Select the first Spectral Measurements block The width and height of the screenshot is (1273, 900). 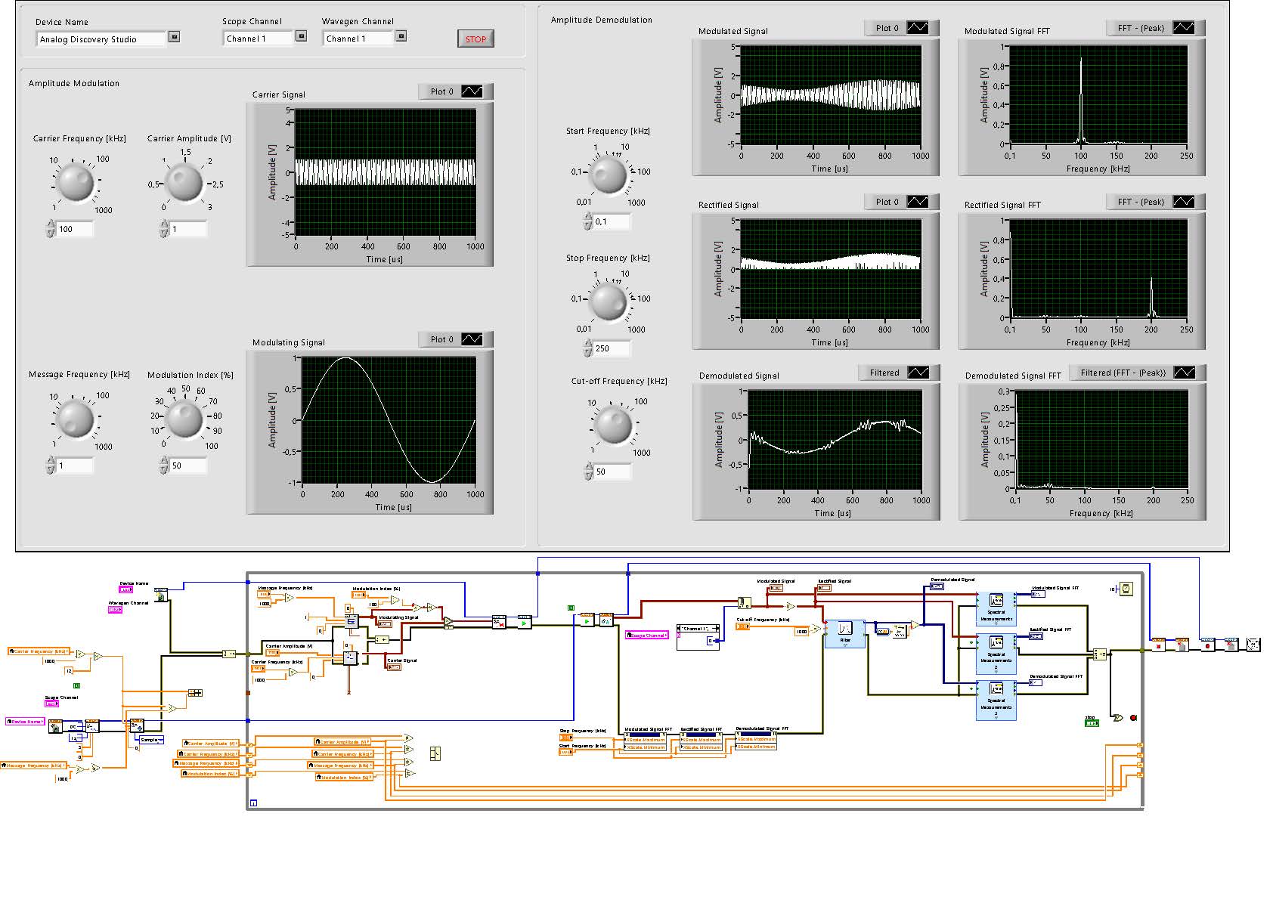tap(996, 611)
